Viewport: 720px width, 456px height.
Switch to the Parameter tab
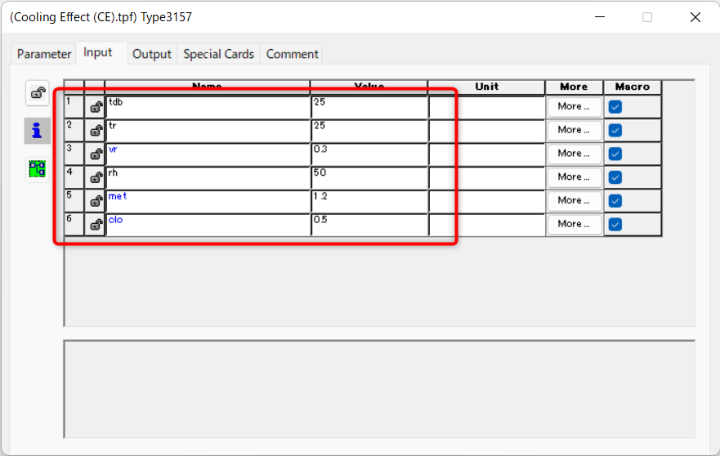(x=44, y=54)
